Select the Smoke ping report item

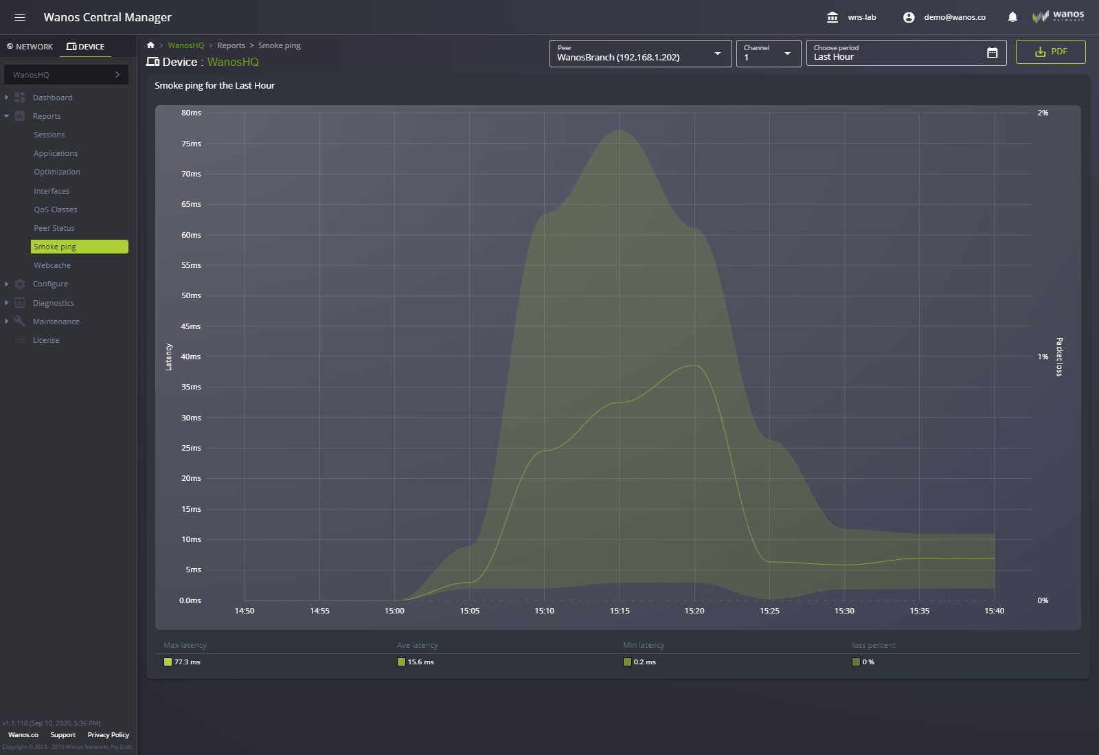pos(80,247)
